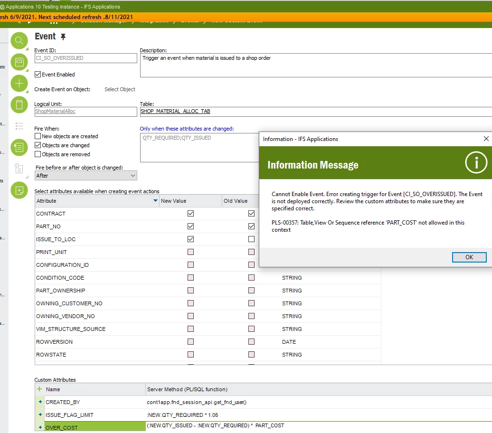Open the list view icon in the sidebar
The image size is (492, 433).
pyautogui.click(x=19, y=126)
